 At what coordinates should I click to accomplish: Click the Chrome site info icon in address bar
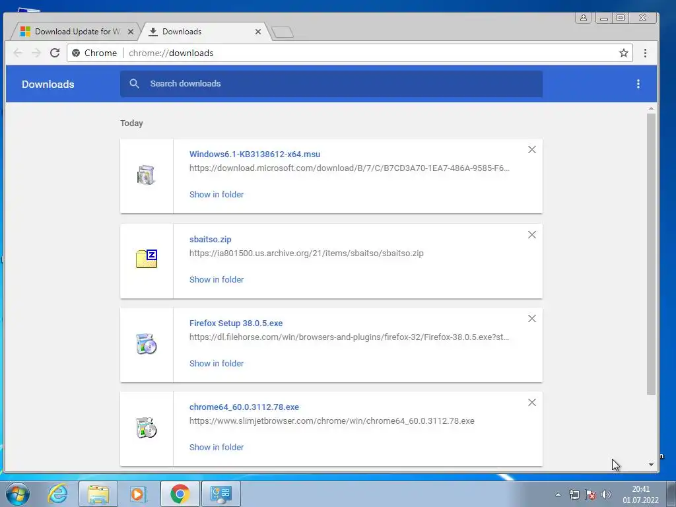[76, 53]
